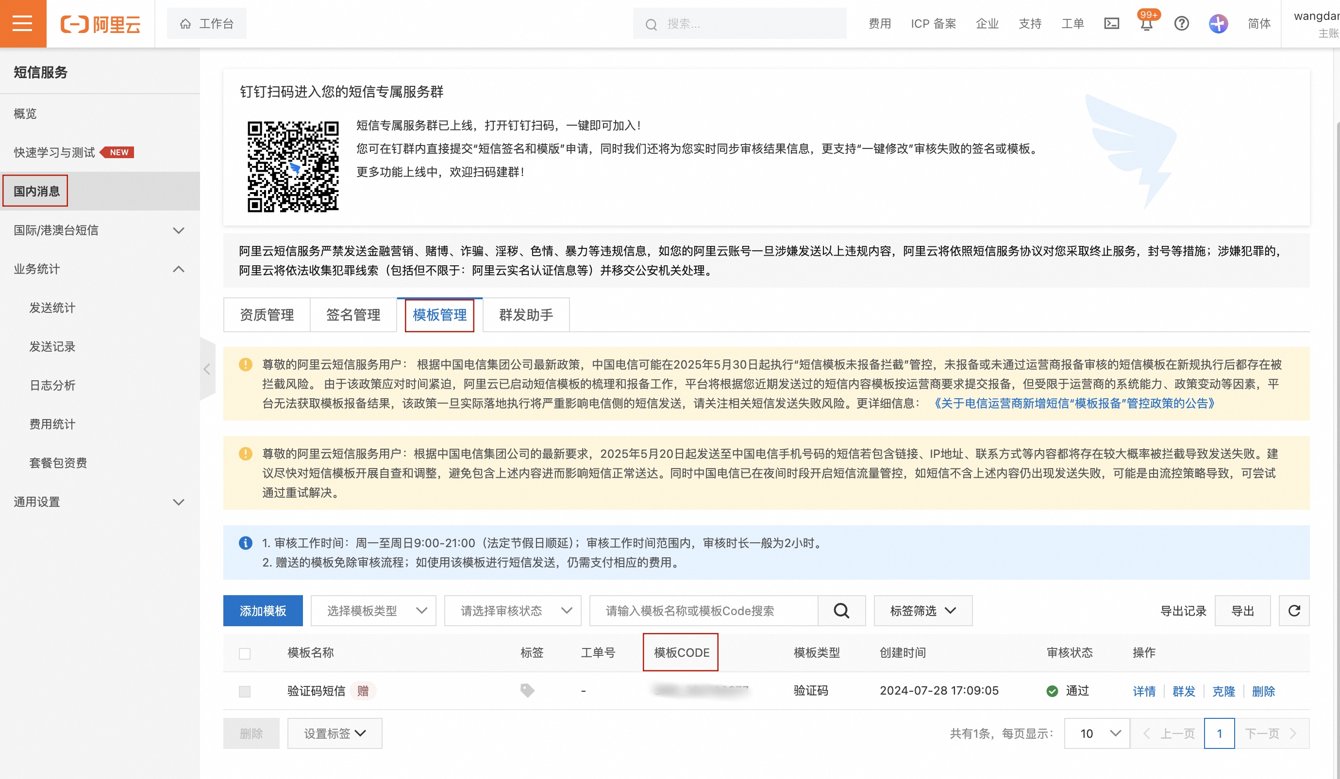Screen dimensions: 1340x779
Task: Open 标签筛选 dropdown
Action: pos(923,611)
